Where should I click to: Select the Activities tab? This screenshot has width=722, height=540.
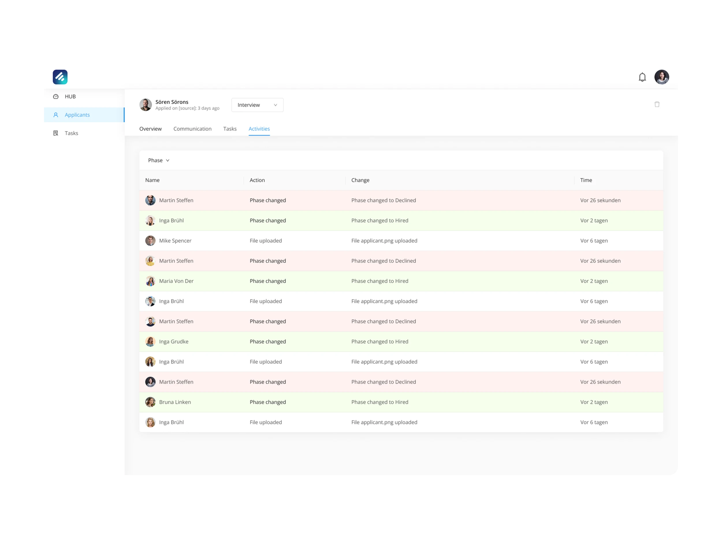pos(259,129)
